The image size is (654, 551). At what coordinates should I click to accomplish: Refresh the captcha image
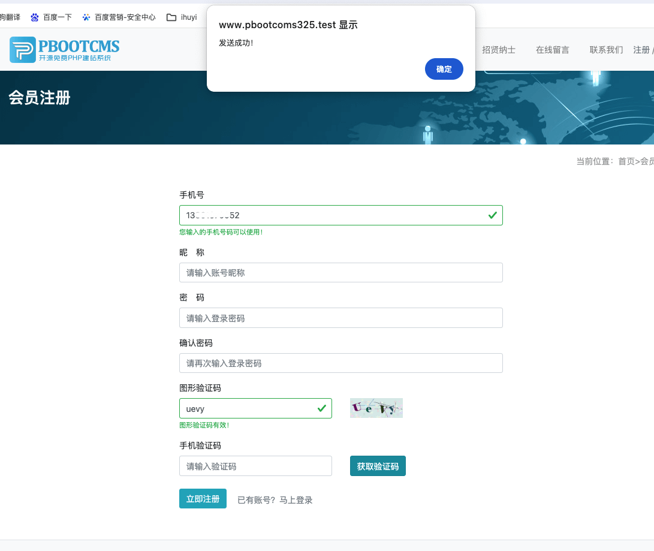376,408
